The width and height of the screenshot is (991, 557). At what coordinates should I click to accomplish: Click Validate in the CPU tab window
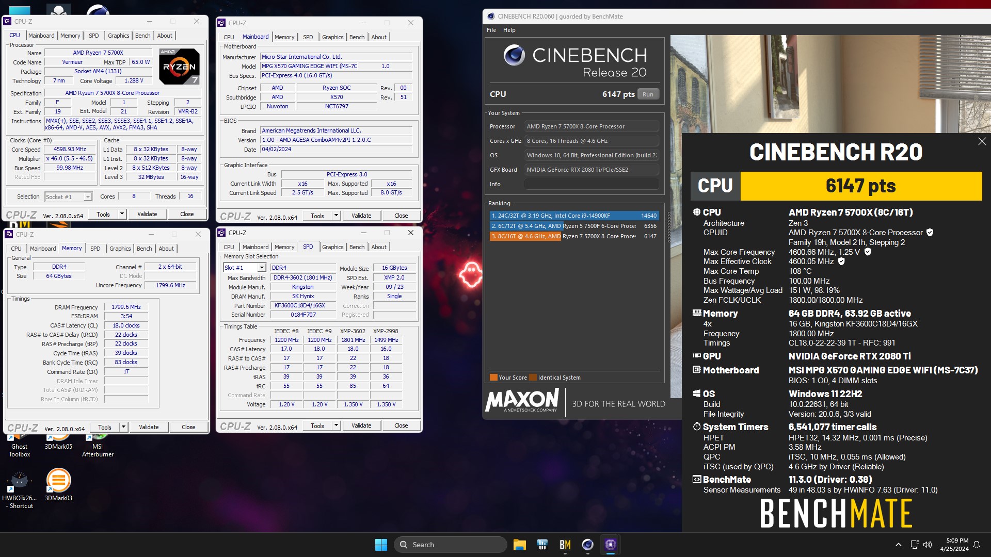147,214
